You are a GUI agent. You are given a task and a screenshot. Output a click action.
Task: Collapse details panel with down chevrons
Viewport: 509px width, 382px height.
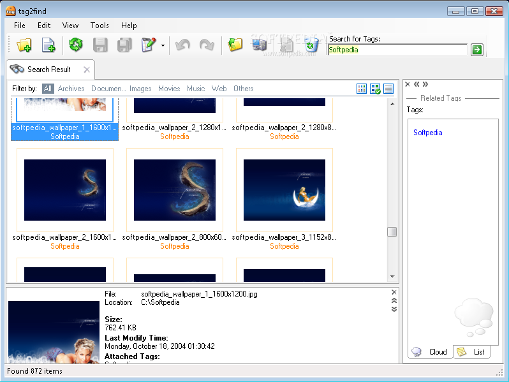(394, 309)
